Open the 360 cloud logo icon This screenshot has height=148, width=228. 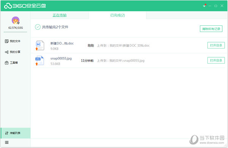[8, 6]
